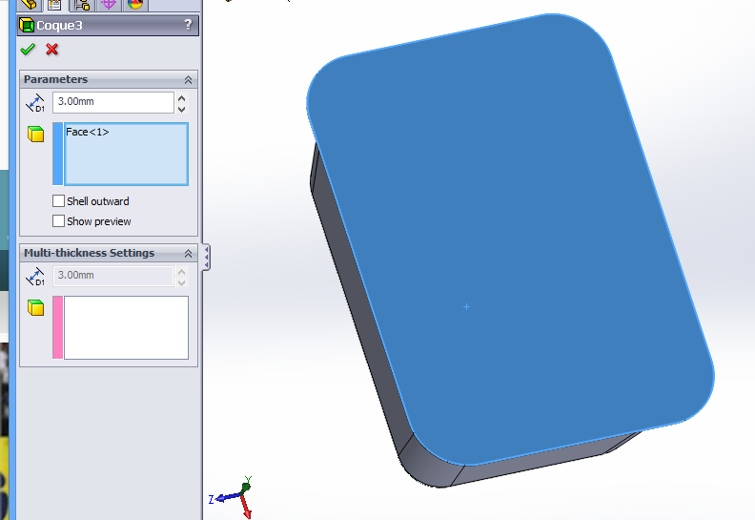Enable the Show preview checkbox
This screenshot has width=755, height=520.
59,221
